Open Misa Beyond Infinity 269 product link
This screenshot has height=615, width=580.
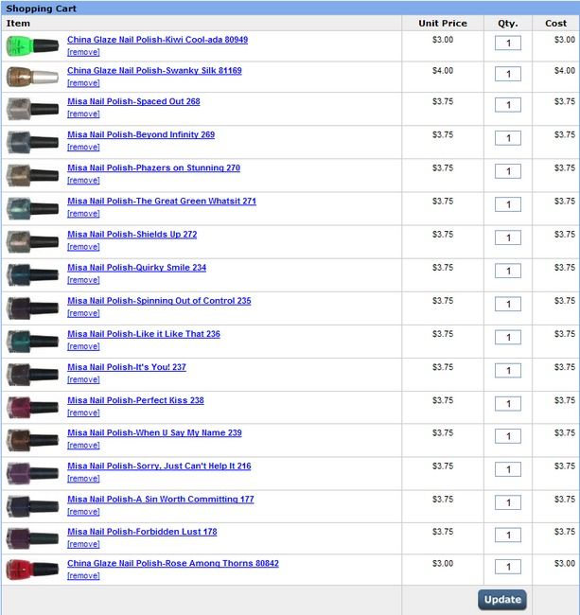point(141,134)
